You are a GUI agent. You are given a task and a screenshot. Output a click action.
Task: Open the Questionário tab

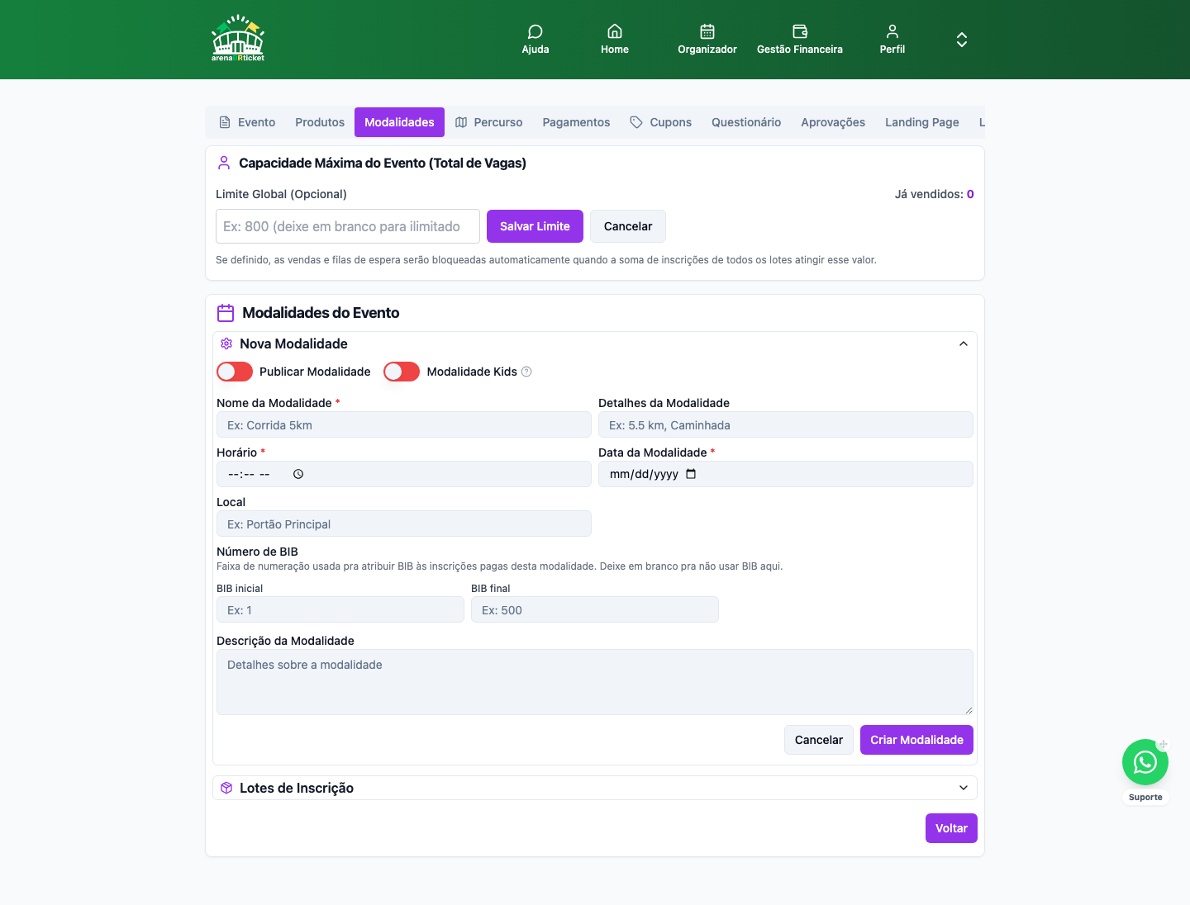click(746, 122)
